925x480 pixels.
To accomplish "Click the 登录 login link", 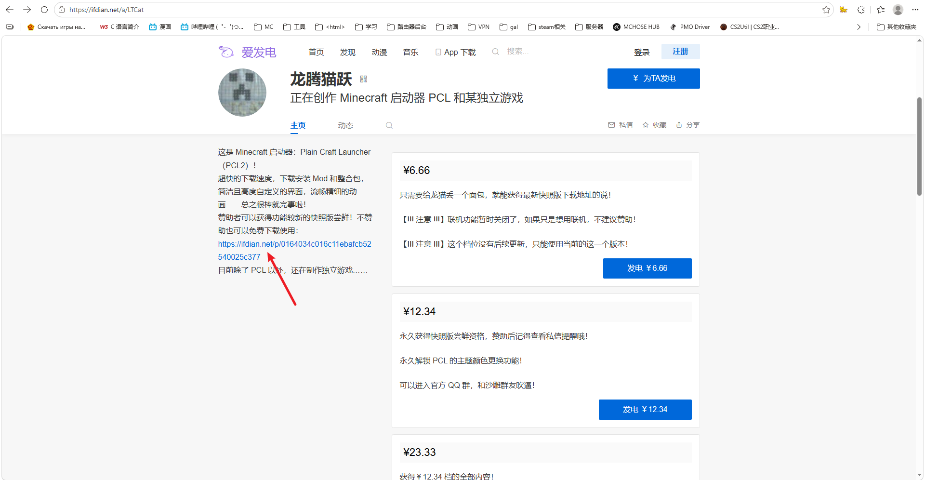I will click(642, 52).
